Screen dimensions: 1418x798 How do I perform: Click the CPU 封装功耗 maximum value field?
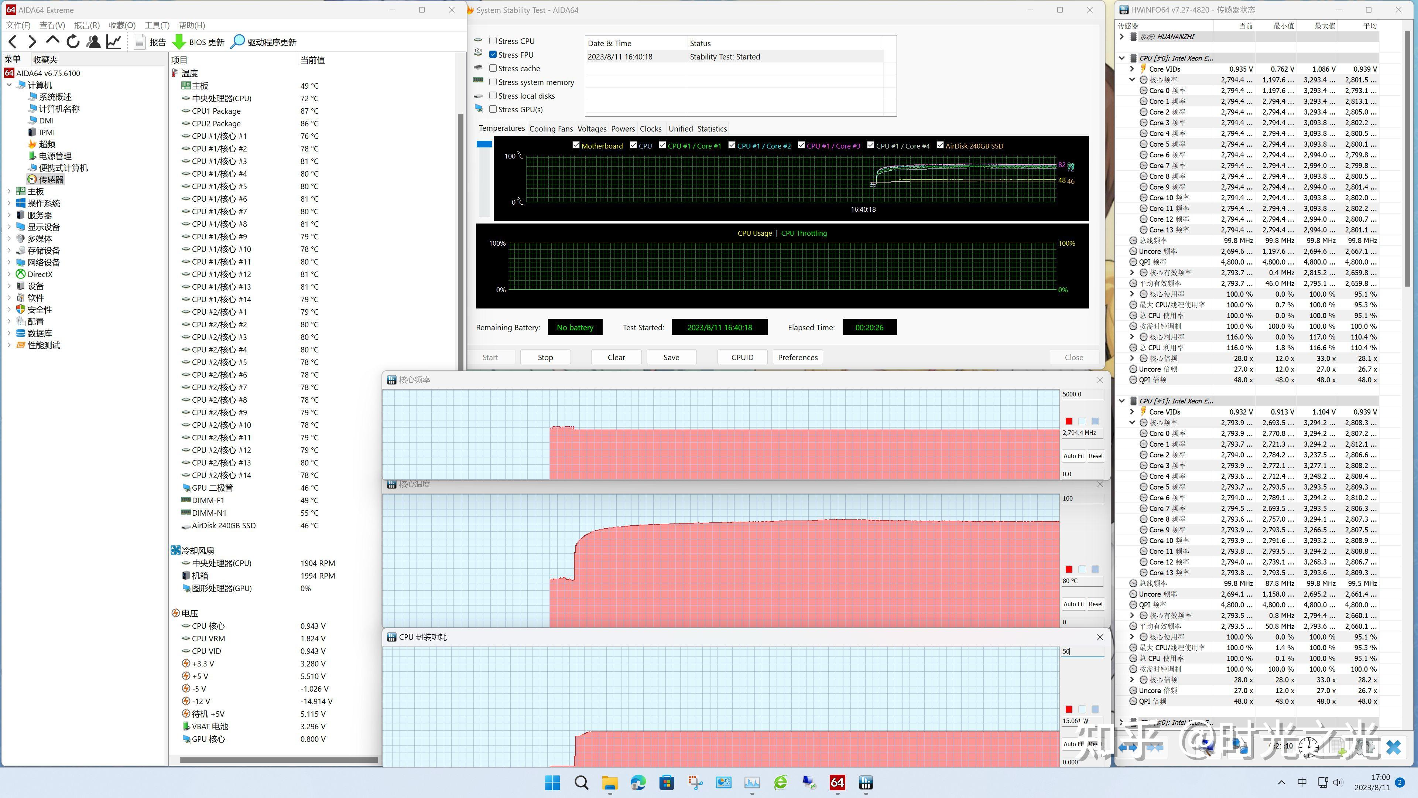(1082, 651)
